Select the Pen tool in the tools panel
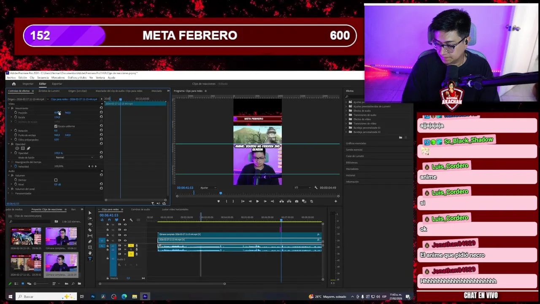Image resolution: width=540 pixels, height=304 pixels. pyautogui.click(x=90, y=242)
